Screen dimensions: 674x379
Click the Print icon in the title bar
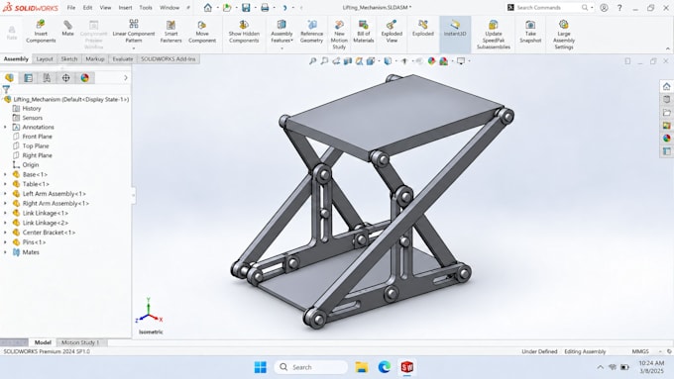265,7
